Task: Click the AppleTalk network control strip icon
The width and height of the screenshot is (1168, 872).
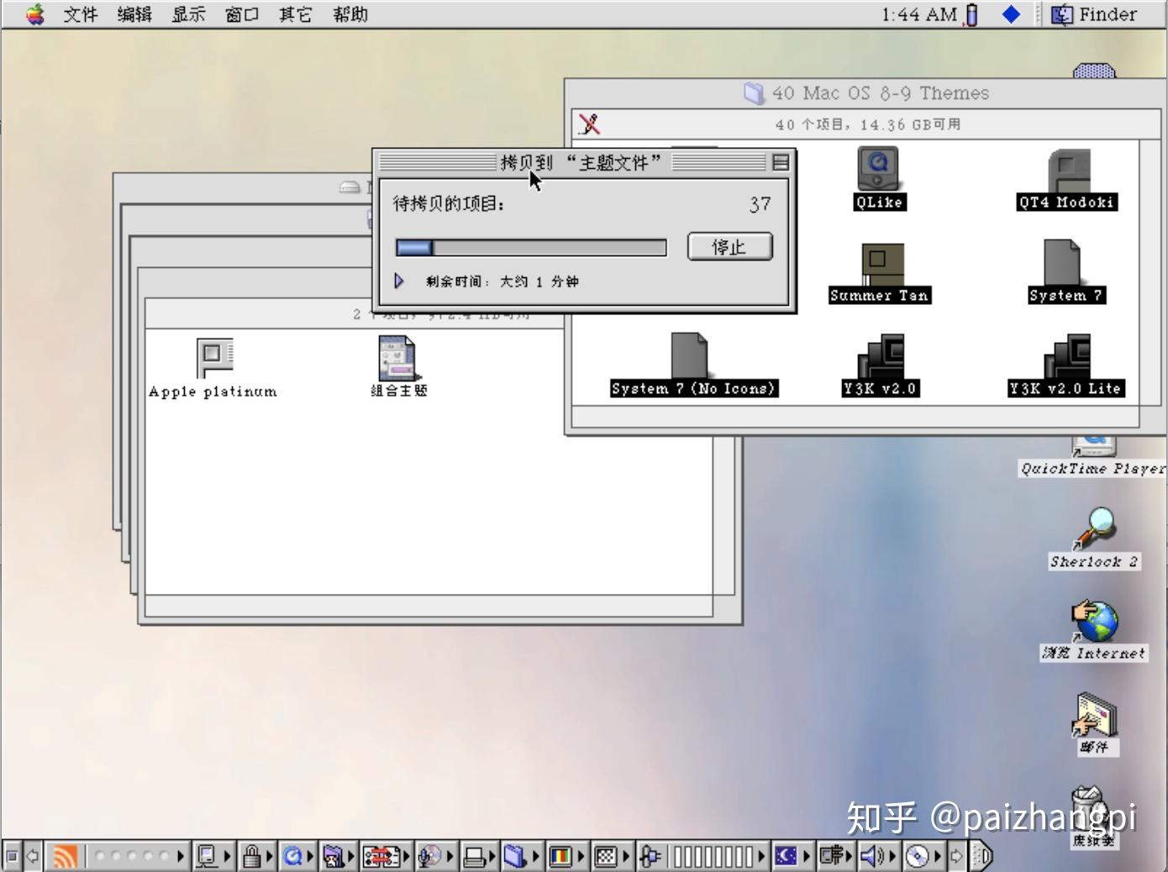Action: tap(207, 856)
